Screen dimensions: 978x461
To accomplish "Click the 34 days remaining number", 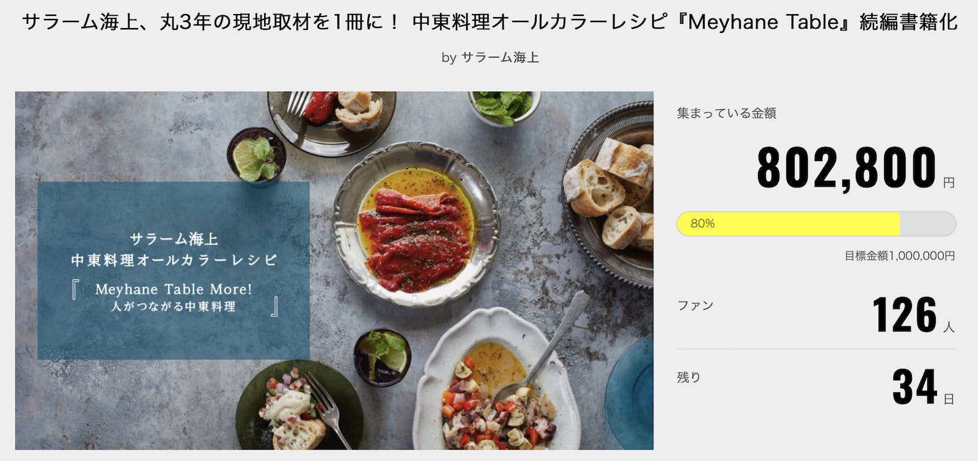I will [x=914, y=386].
